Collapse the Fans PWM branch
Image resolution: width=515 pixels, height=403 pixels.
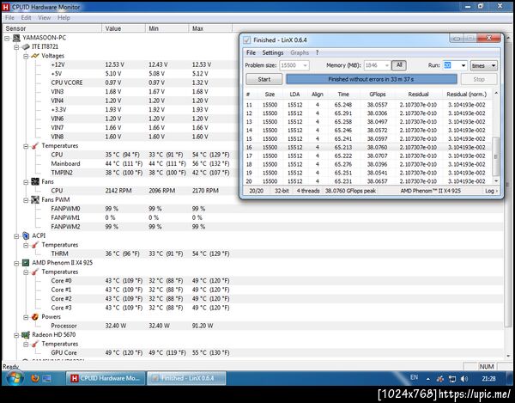[26, 200]
